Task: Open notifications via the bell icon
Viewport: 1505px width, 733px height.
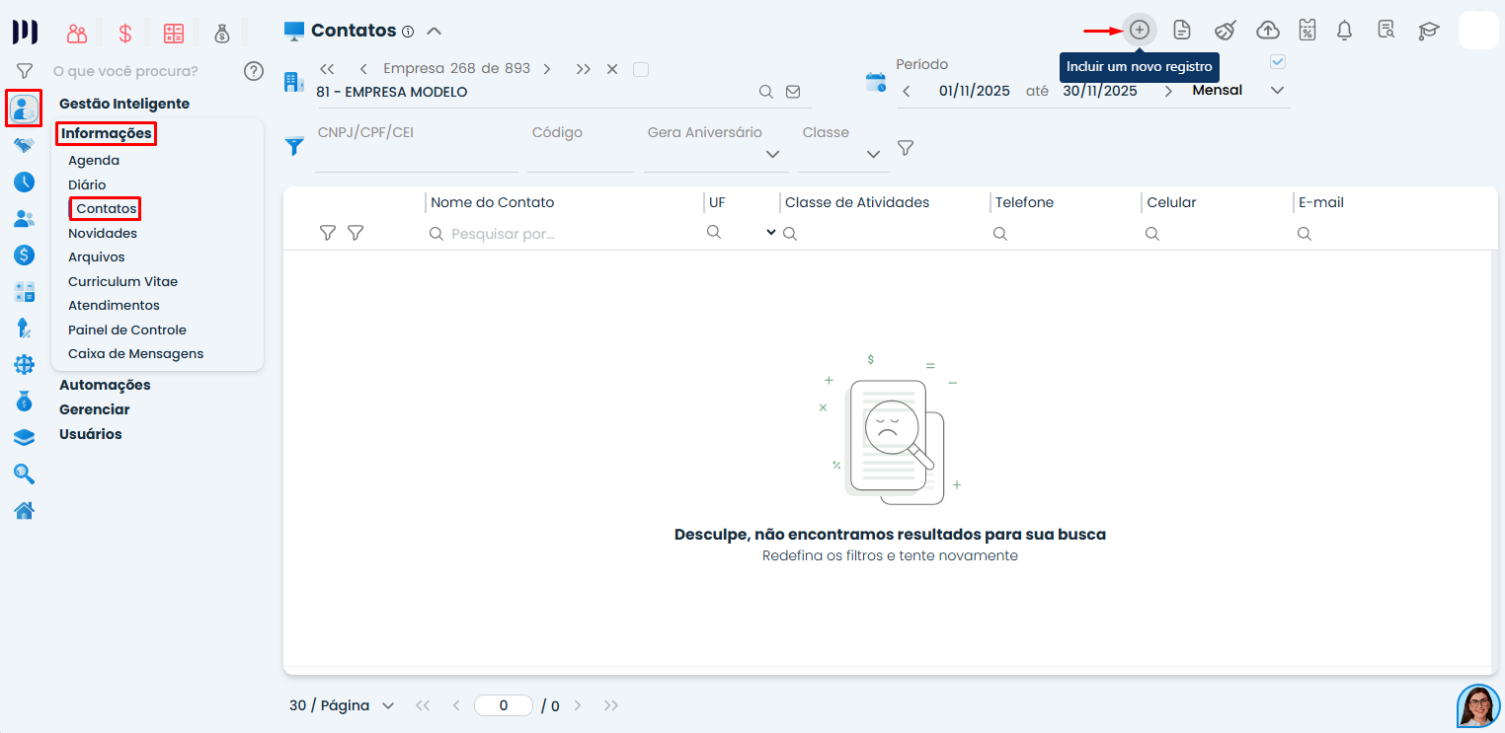Action: click(x=1344, y=31)
